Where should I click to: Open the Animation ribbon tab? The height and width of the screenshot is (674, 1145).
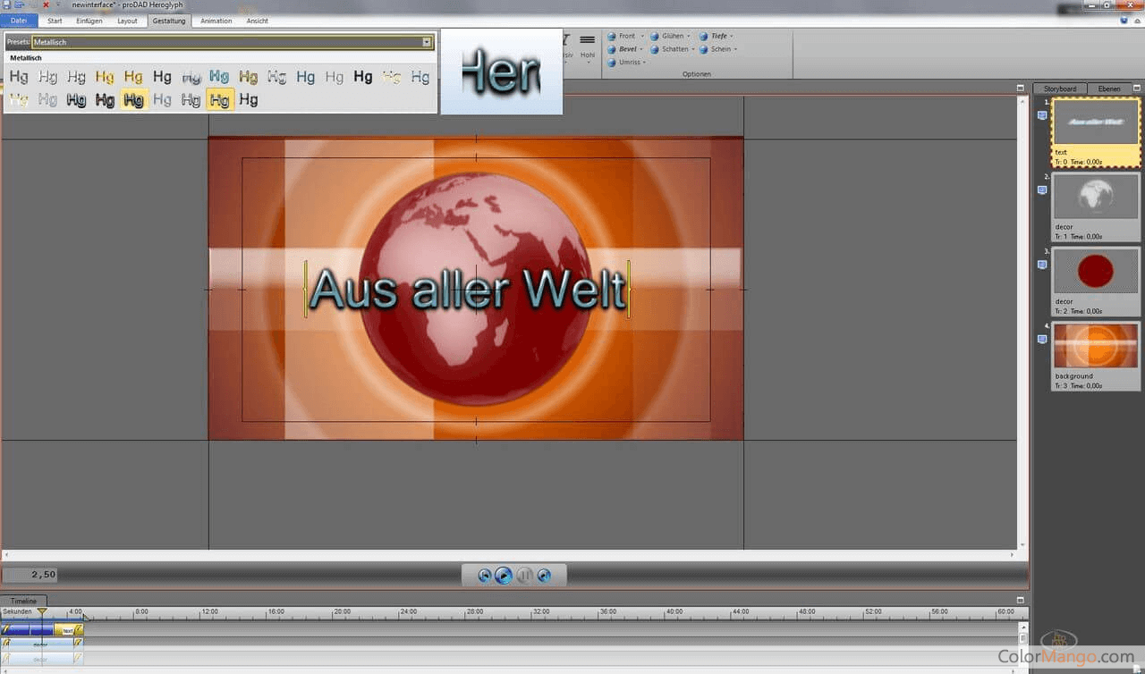tap(216, 21)
